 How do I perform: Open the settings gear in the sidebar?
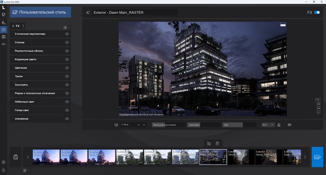pyautogui.click(x=4, y=162)
